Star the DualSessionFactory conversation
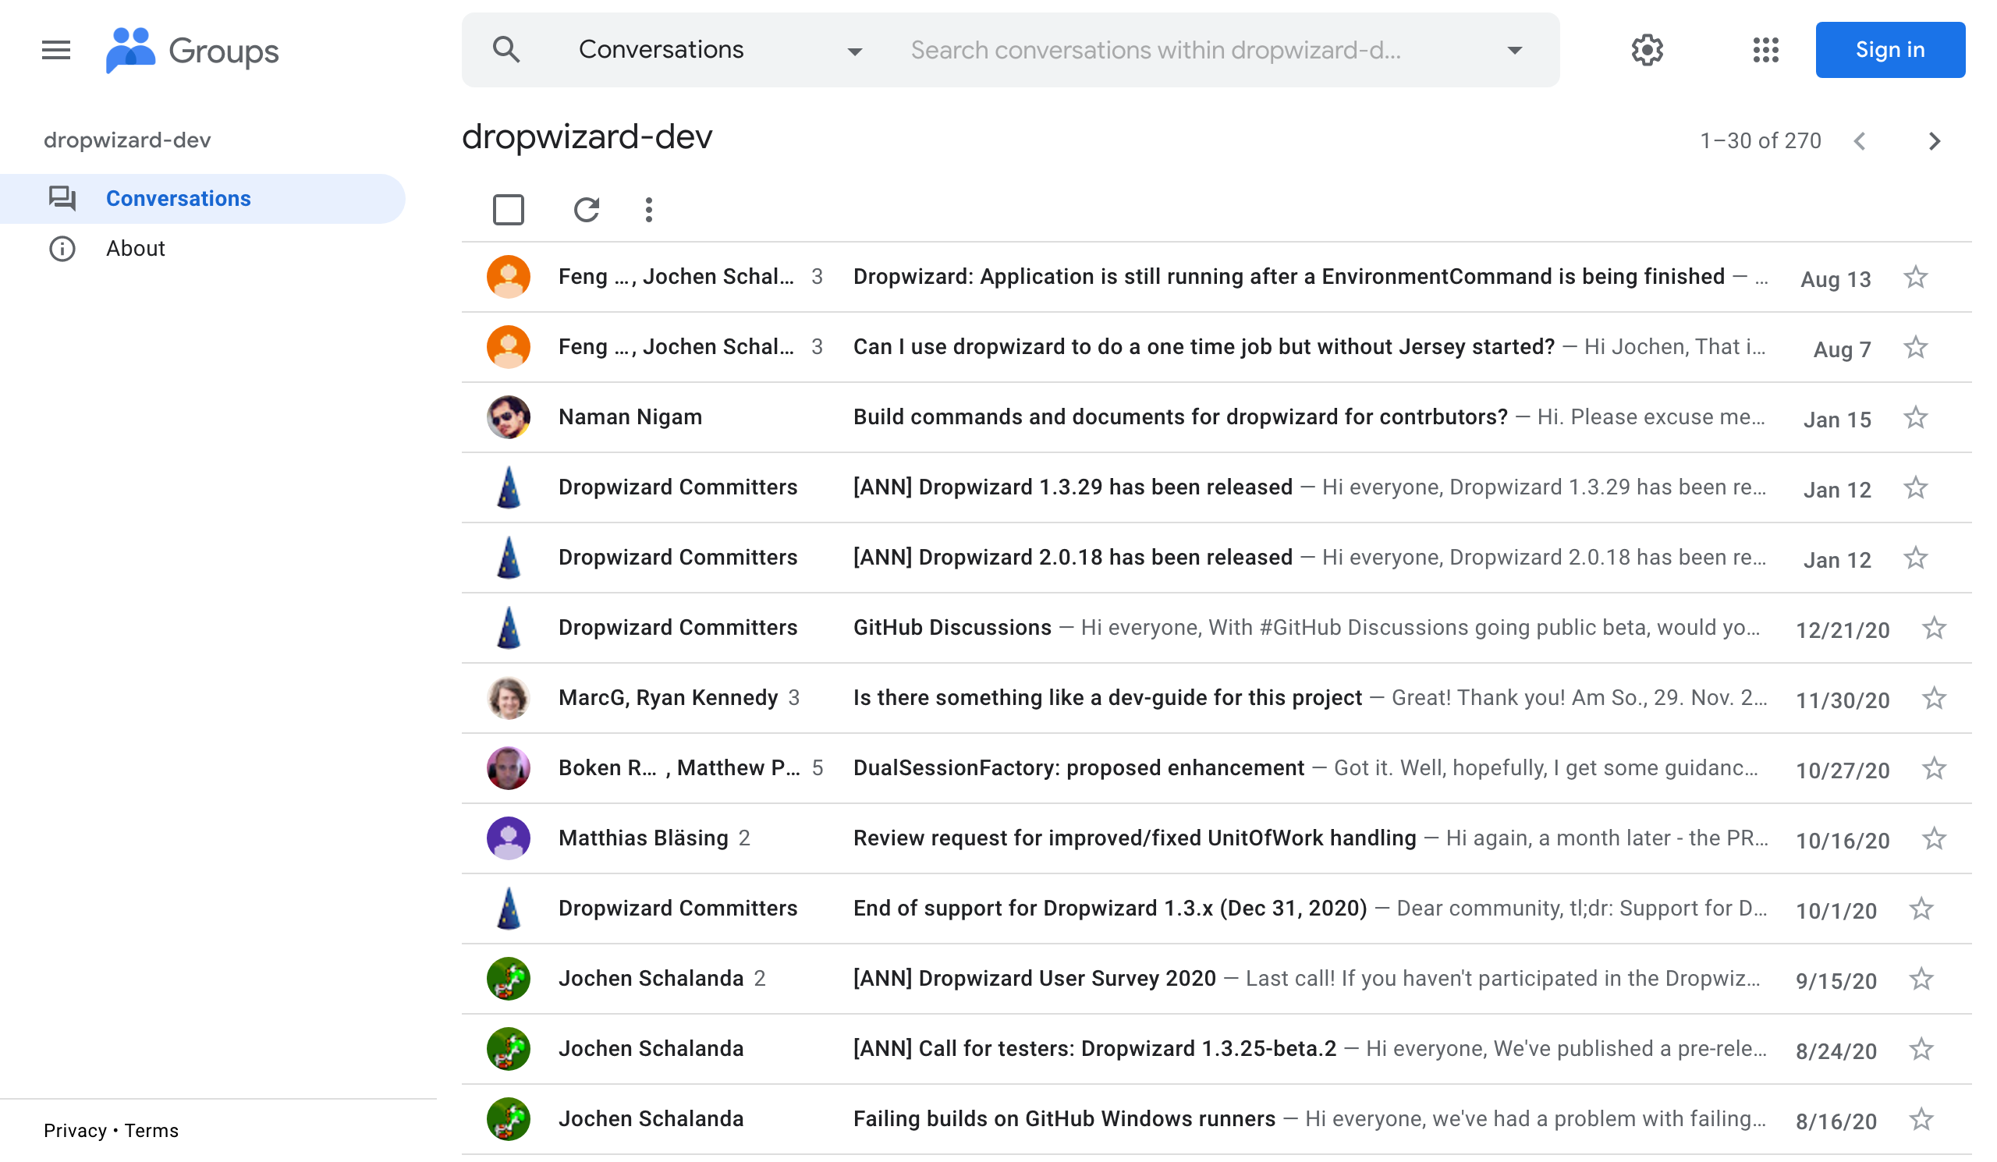Viewport: 1997px width, 1162px height. click(x=1934, y=768)
